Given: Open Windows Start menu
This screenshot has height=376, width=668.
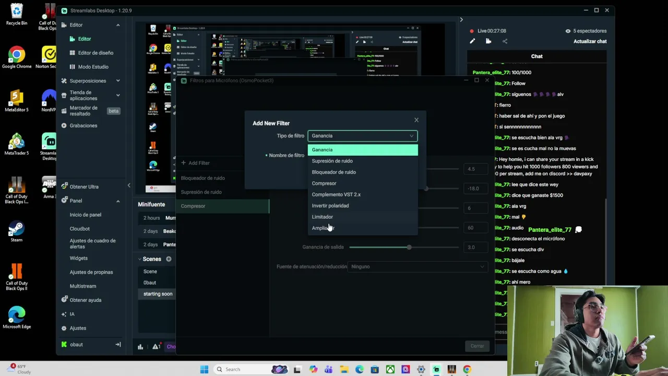Looking at the screenshot, I should click(x=204, y=369).
